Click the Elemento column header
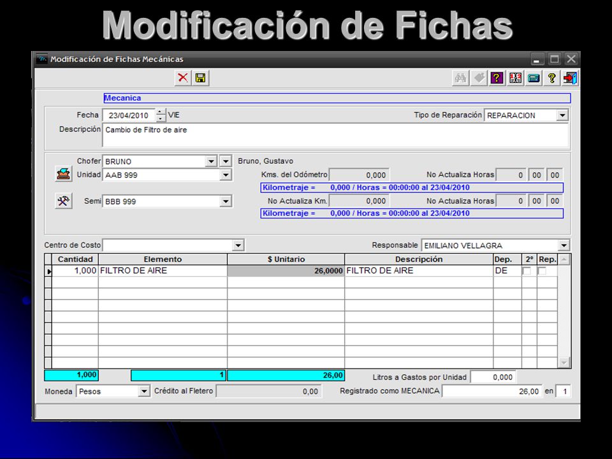The width and height of the screenshot is (612, 459). click(163, 259)
